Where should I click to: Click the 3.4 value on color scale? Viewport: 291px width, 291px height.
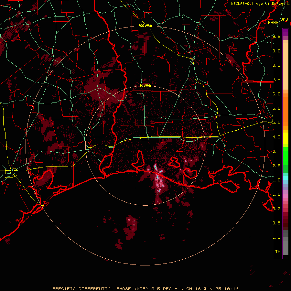point(276,151)
